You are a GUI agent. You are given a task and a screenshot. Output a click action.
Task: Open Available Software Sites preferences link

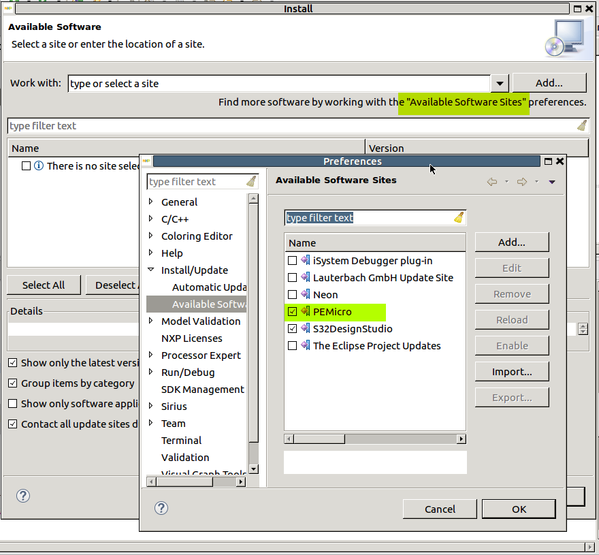pyautogui.click(x=466, y=102)
